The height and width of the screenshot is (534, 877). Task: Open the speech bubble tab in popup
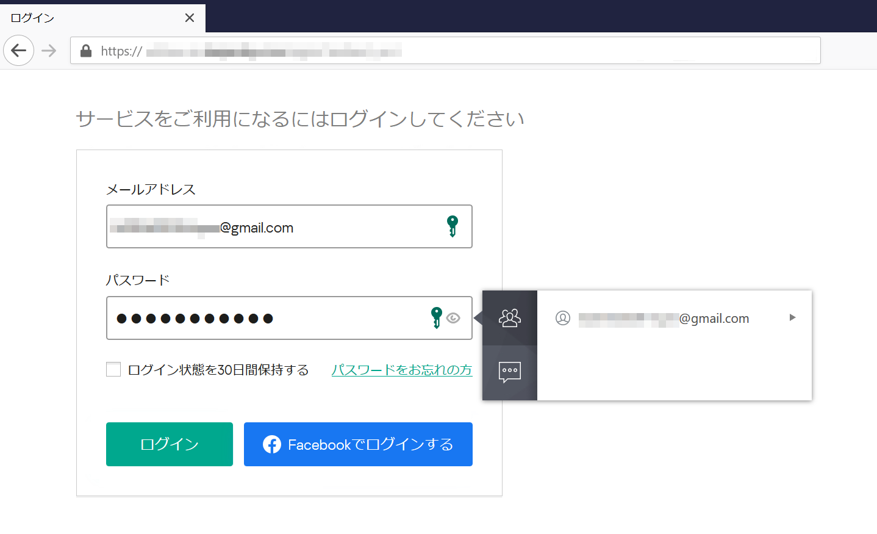[510, 372]
